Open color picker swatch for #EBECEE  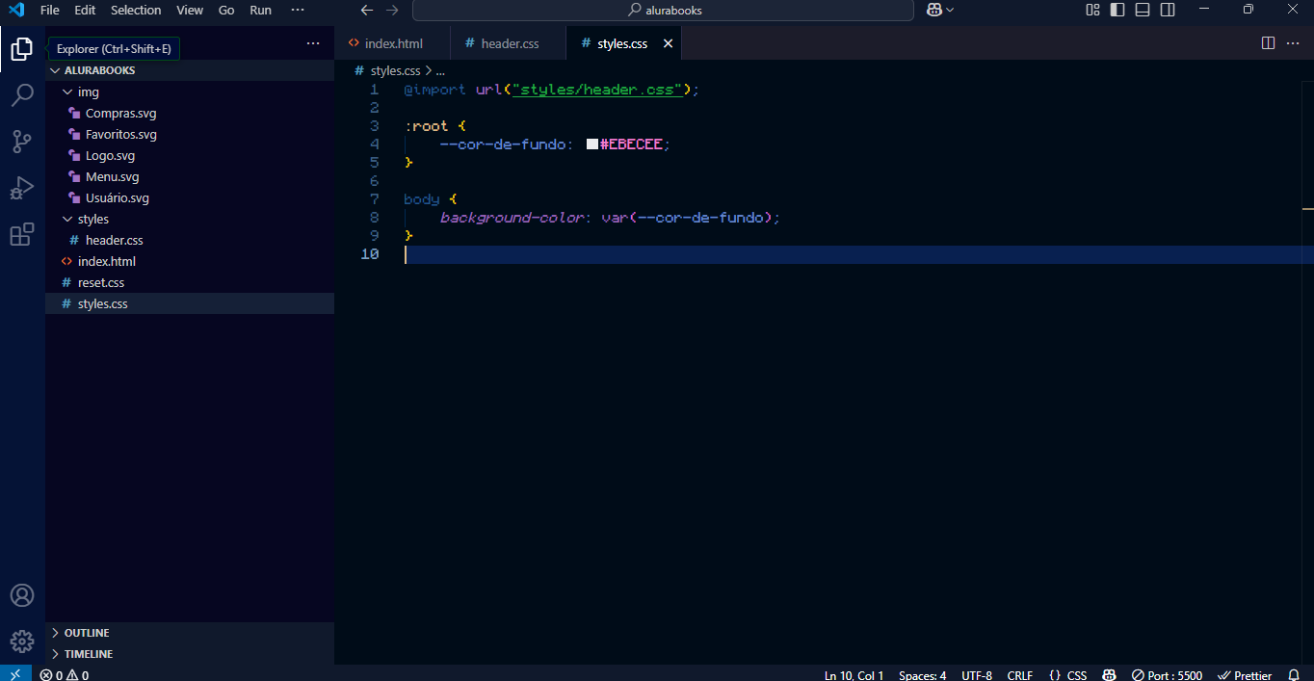point(592,144)
